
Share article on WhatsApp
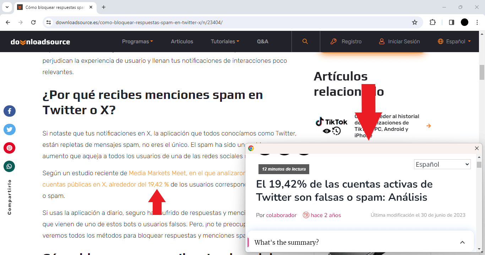pyautogui.click(x=10, y=166)
